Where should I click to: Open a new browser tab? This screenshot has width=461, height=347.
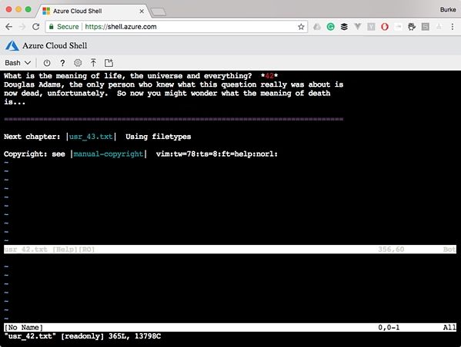point(159,12)
